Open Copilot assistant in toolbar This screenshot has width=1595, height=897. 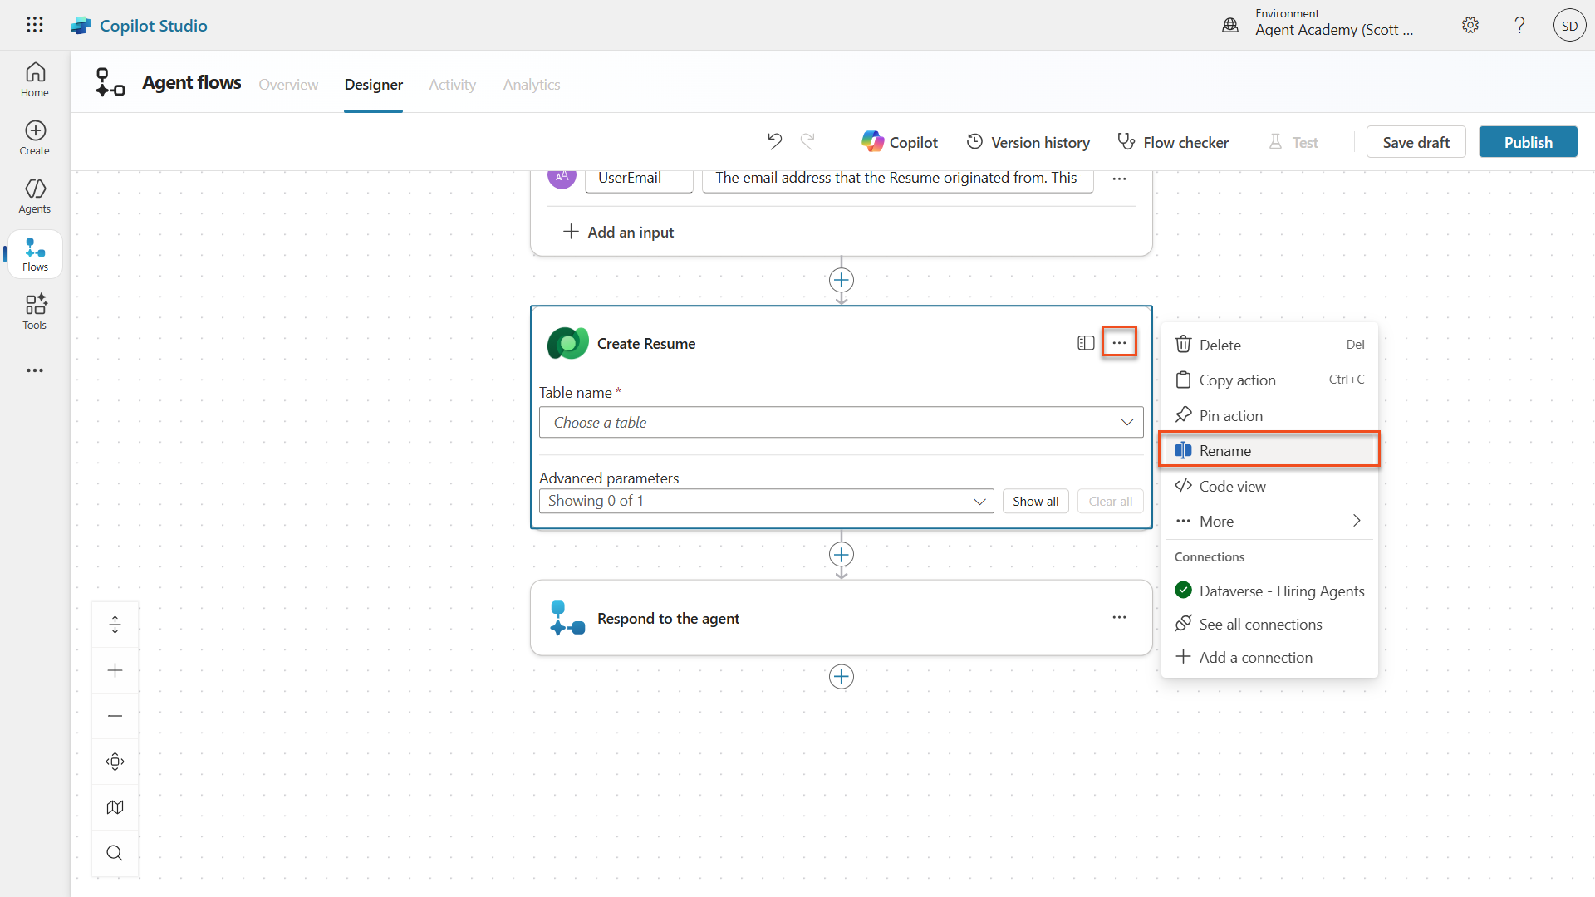click(x=900, y=142)
